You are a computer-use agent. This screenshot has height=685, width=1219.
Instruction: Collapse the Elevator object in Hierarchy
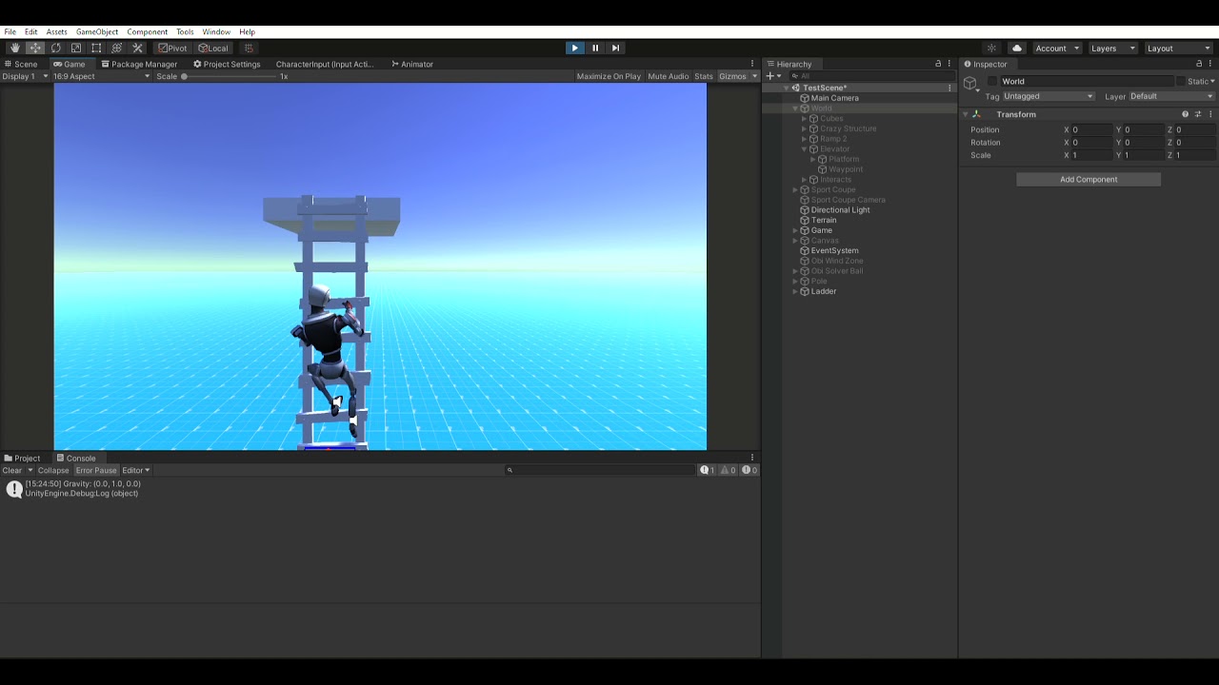(x=805, y=149)
